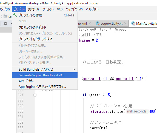Open the リング(R) refactoring menu

[x=5, y=9]
